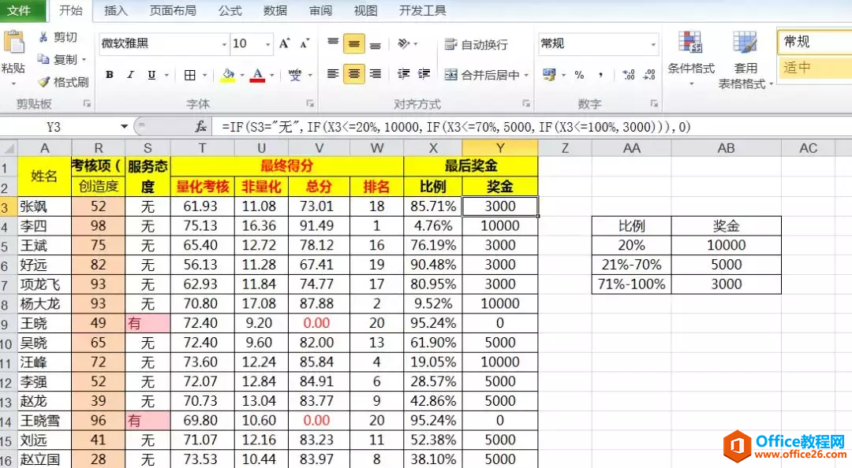This screenshot has height=468, width=852.
Task: Apply yellow fill color bucket
Action: pyautogui.click(x=228, y=75)
